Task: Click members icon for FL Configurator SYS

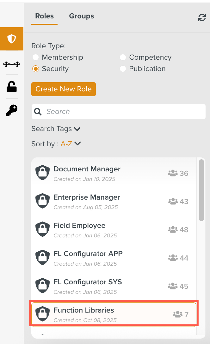Action: (x=173, y=286)
